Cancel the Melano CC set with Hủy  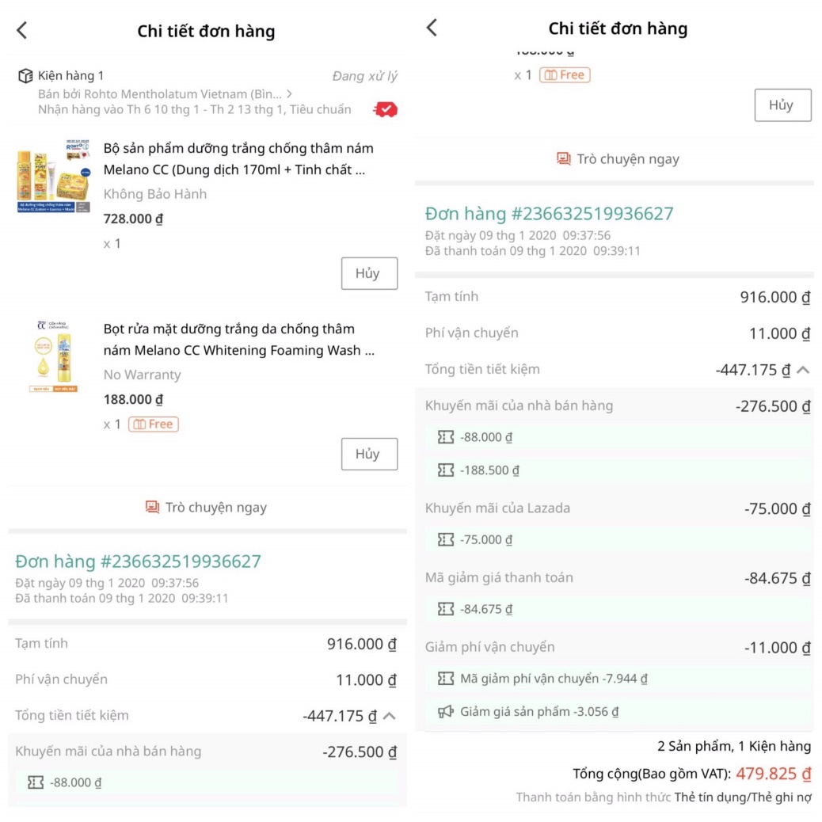tap(369, 273)
